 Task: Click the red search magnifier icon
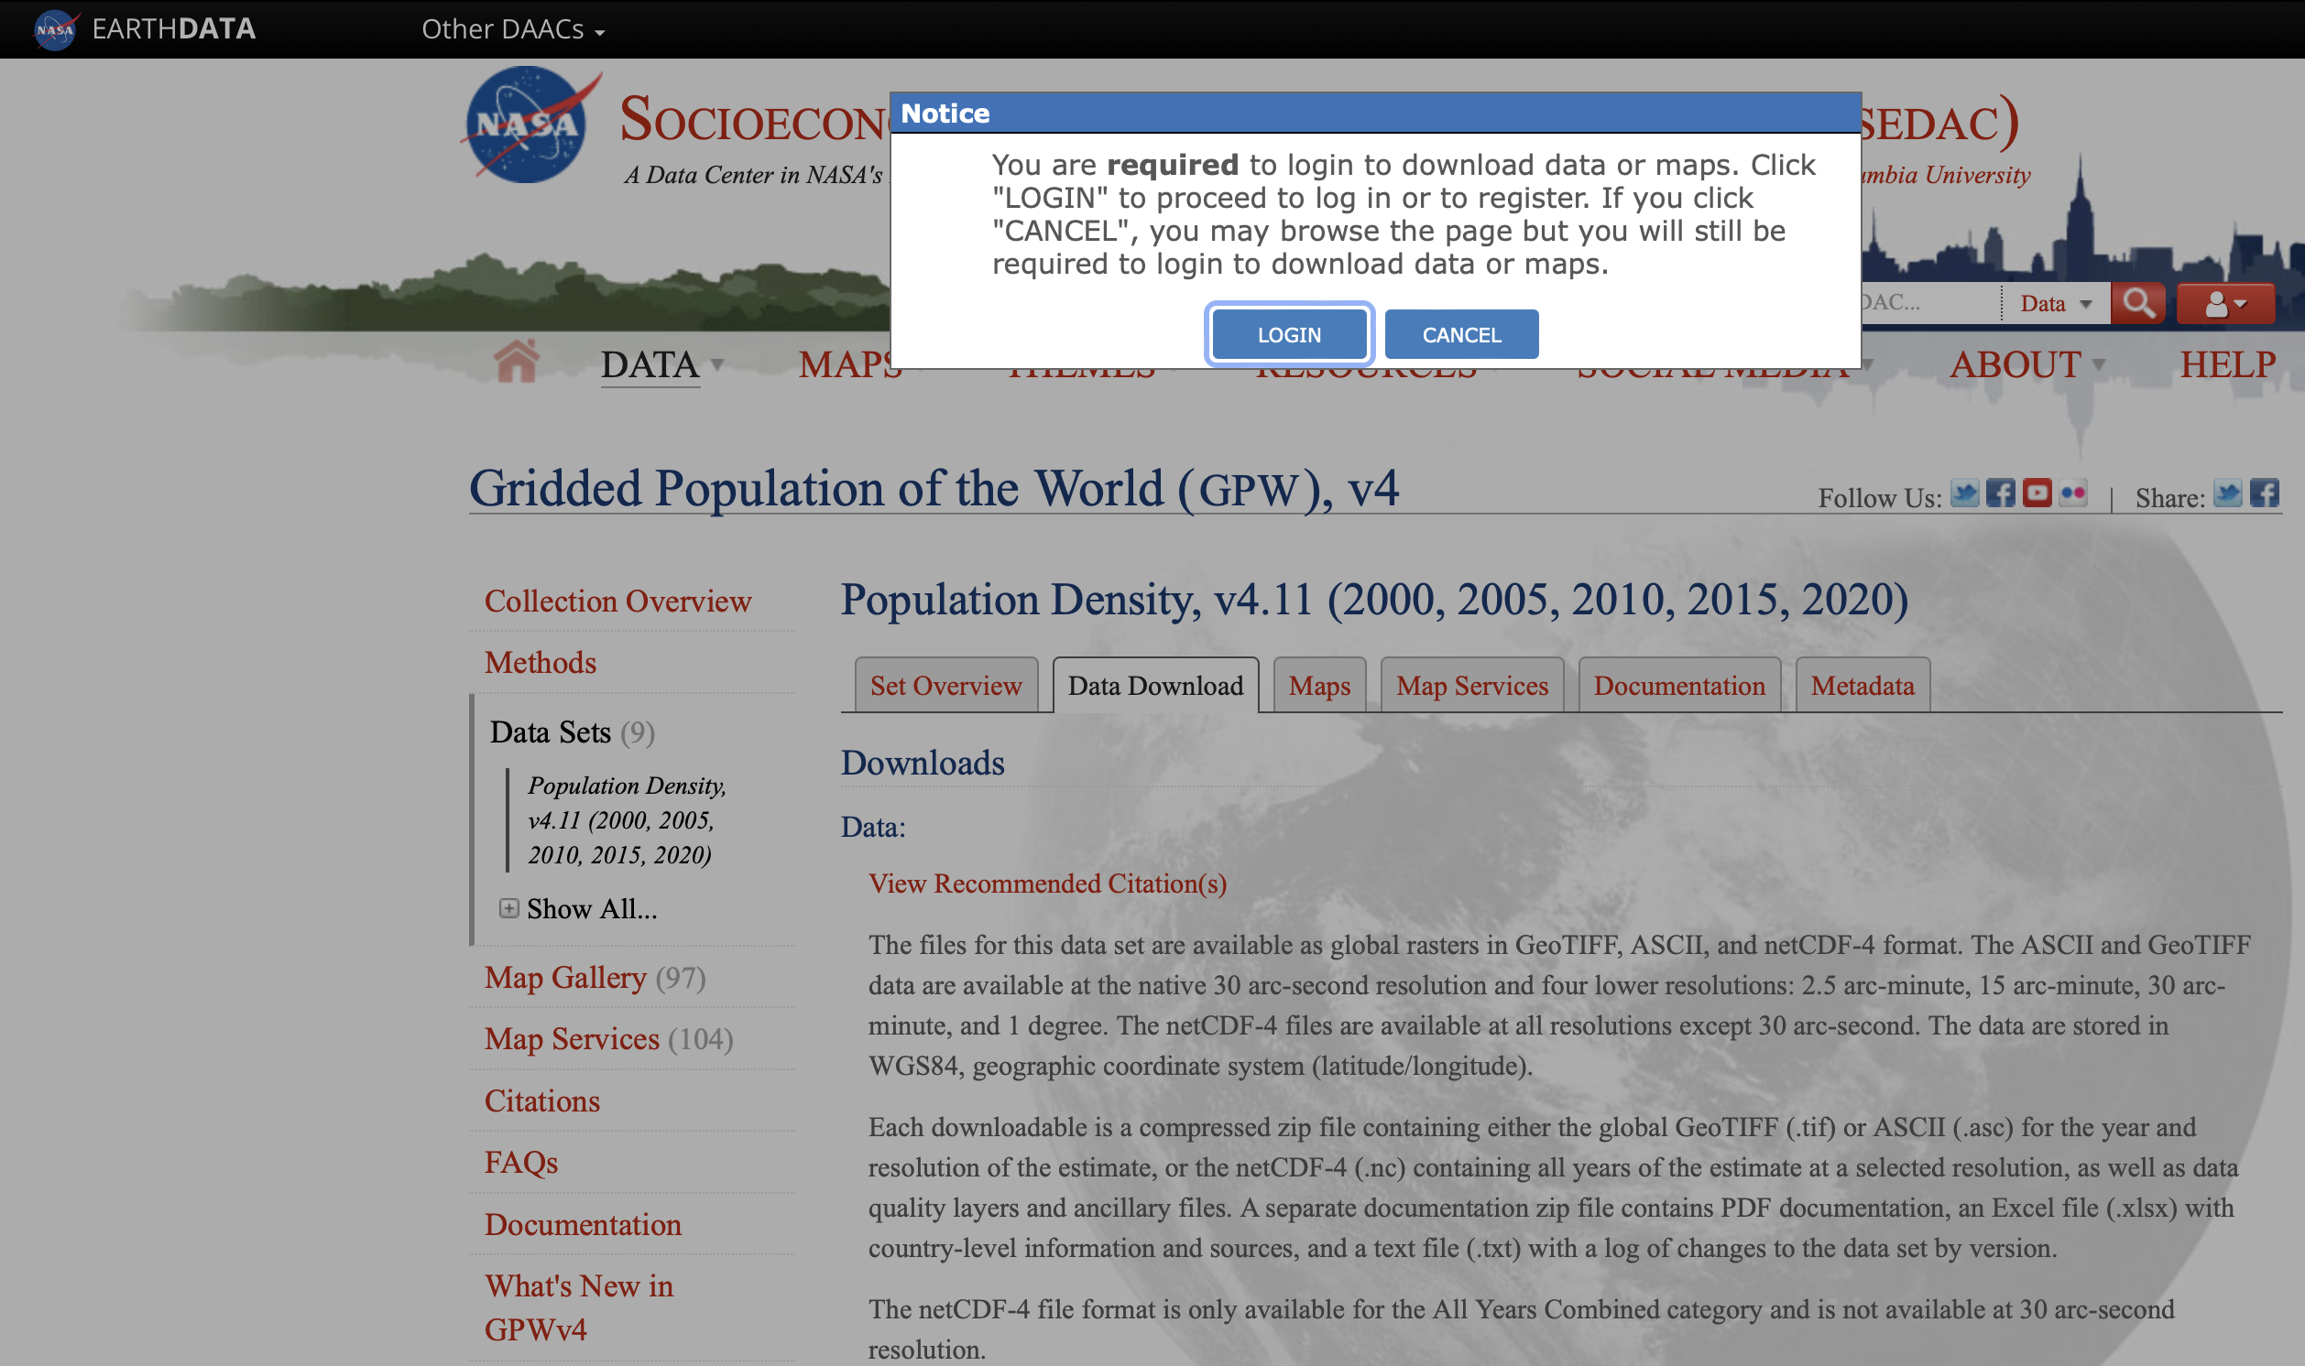[2137, 303]
